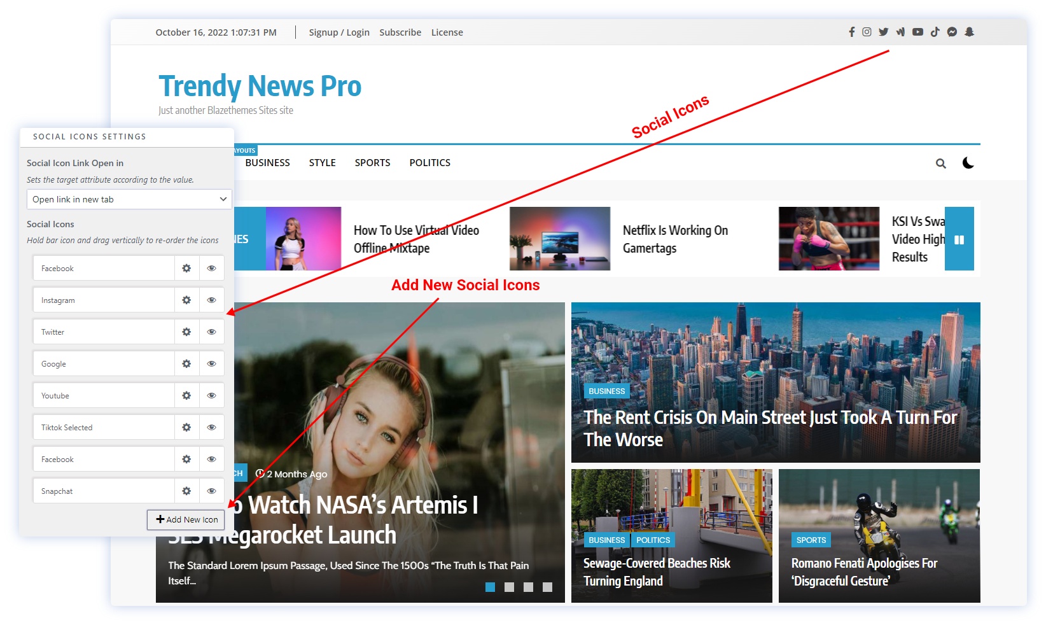1046x625 pixels.
Task: Open the POLITICS menu item
Action: pos(429,163)
